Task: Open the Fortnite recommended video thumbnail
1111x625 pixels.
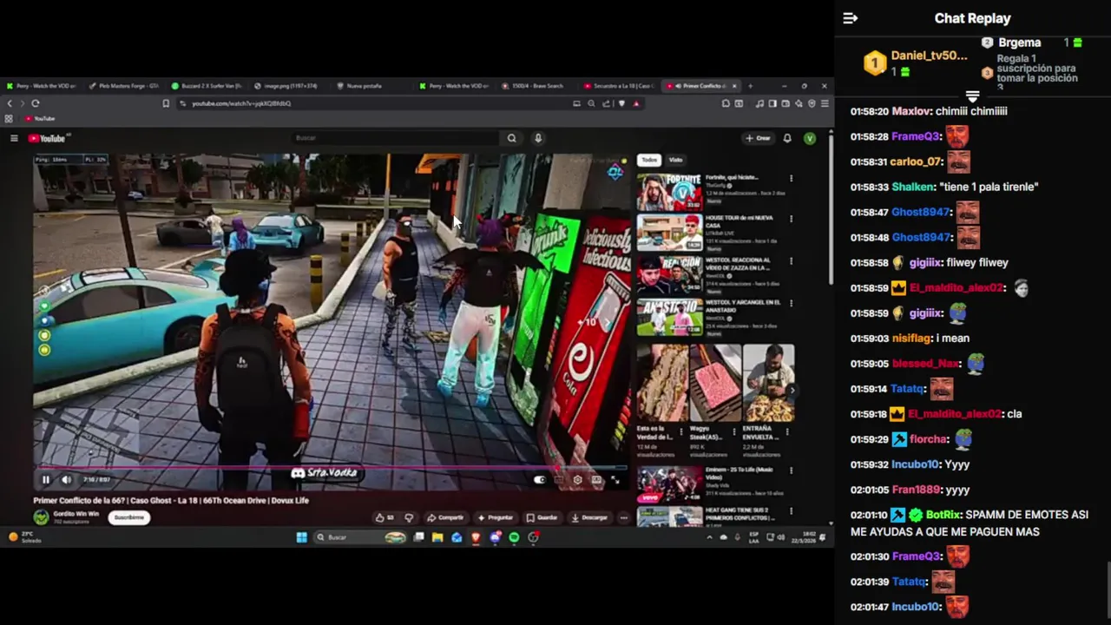Action: coord(669,192)
